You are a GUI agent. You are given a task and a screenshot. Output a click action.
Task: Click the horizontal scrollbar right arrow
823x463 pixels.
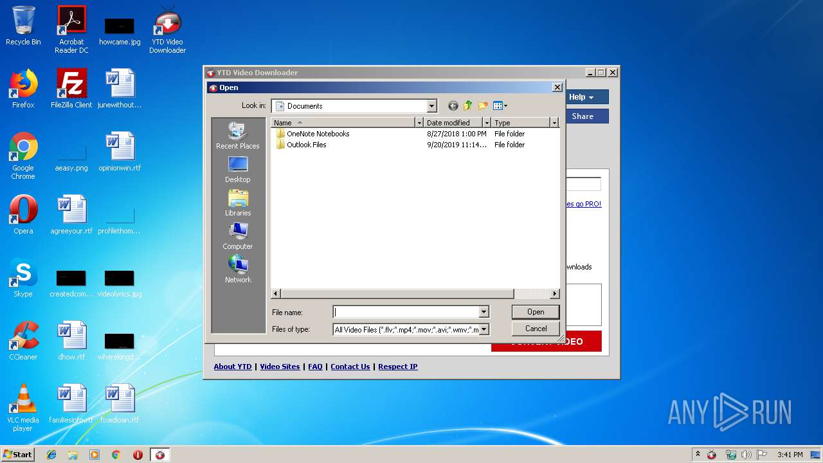pos(554,294)
